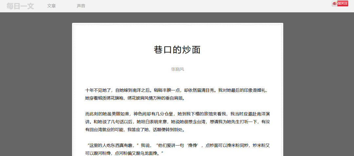Open the 每日一文 site logo
354x156 pixels.
pyautogui.click(x=20, y=6)
